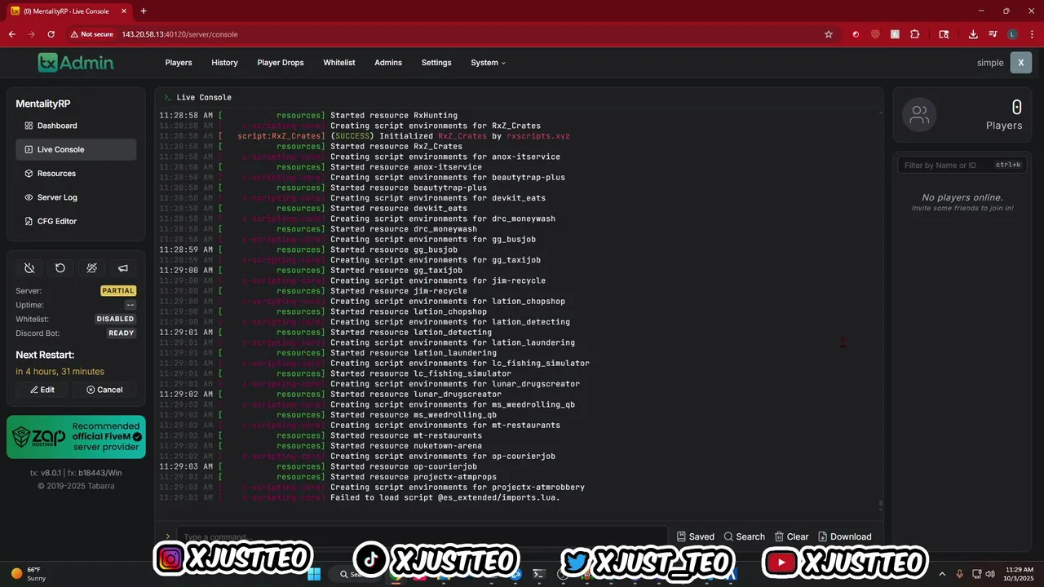The width and height of the screenshot is (1044, 587).
Task: Click the browser address bar URL
Action: click(x=179, y=34)
